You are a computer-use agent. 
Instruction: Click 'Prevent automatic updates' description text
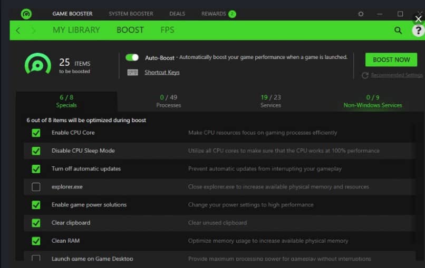(265, 169)
